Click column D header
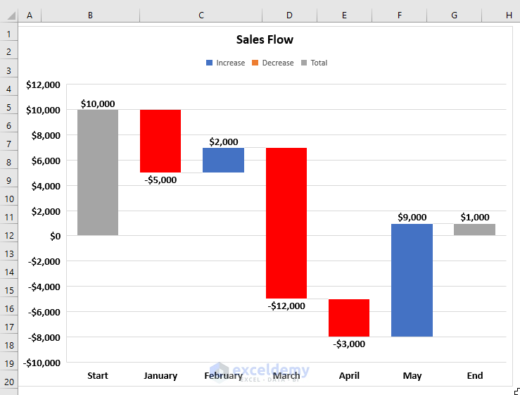Viewport: 520px width, 395px height. tap(289, 15)
